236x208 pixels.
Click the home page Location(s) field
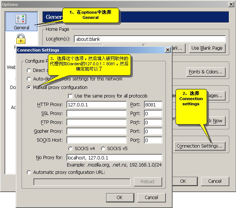tap(150, 39)
